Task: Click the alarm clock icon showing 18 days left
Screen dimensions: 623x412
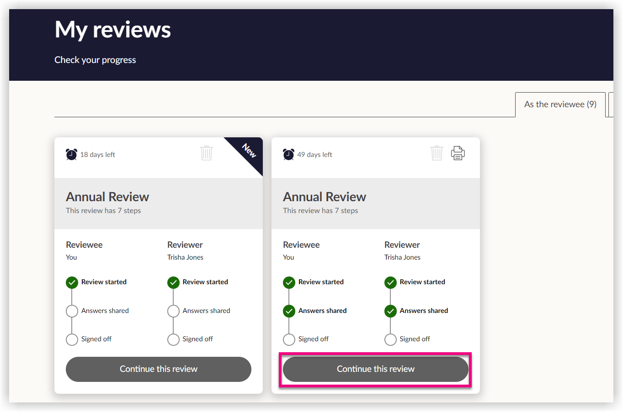Action: [71, 154]
